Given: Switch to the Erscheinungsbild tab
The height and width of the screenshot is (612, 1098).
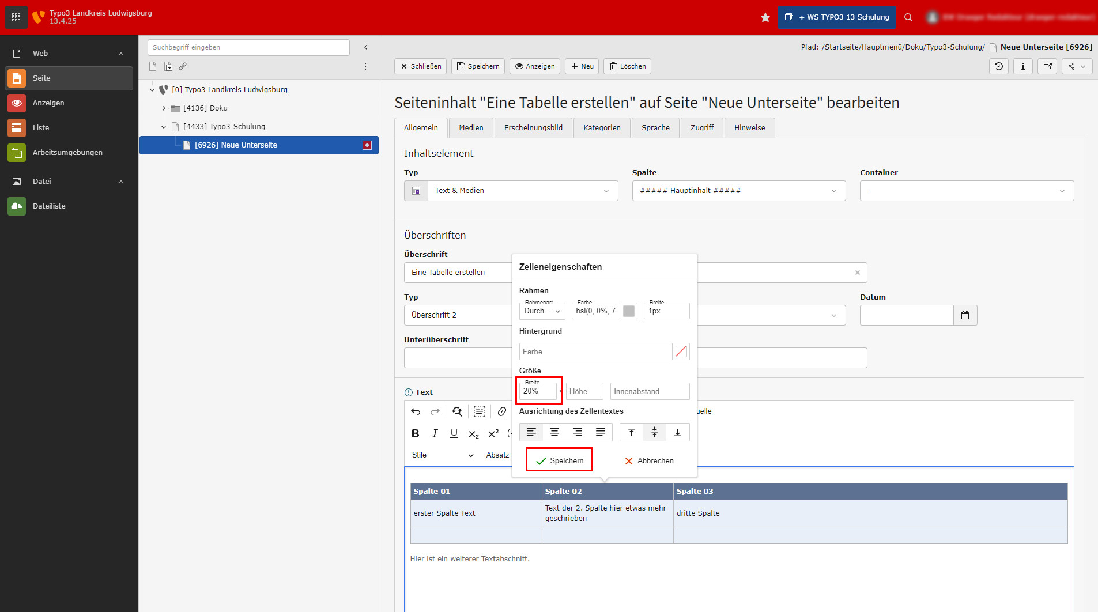Looking at the screenshot, I should click(x=533, y=128).
